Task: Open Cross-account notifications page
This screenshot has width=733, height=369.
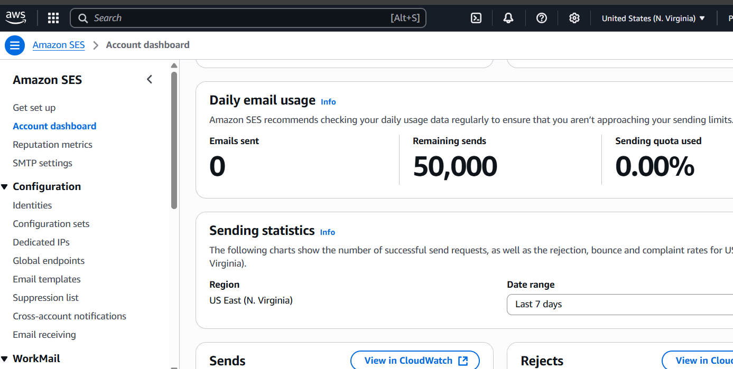Action: [x=69, y=316]
